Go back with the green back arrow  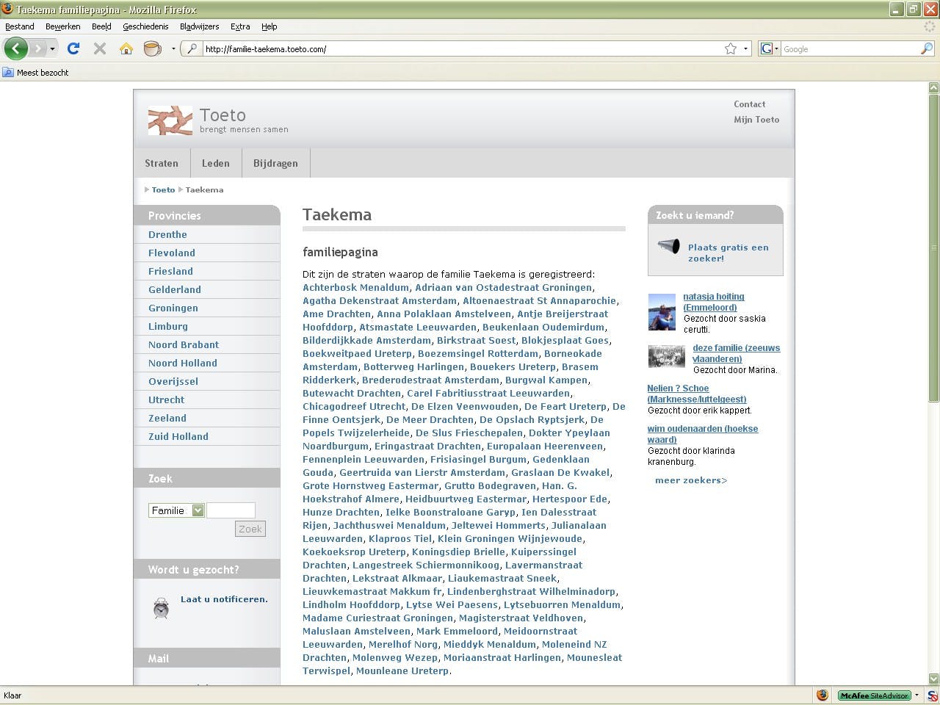point(15,48)
